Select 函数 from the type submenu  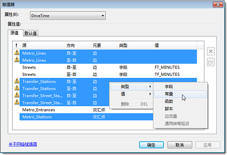tap(180, 101)
